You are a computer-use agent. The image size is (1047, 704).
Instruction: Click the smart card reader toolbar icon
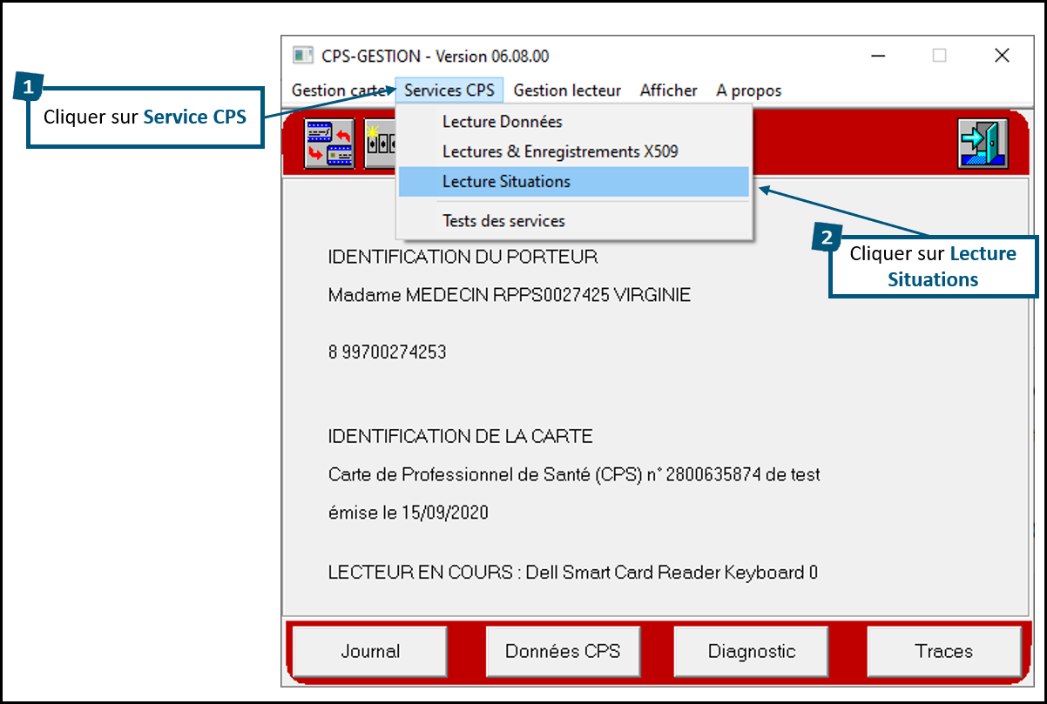click(379, 143)
